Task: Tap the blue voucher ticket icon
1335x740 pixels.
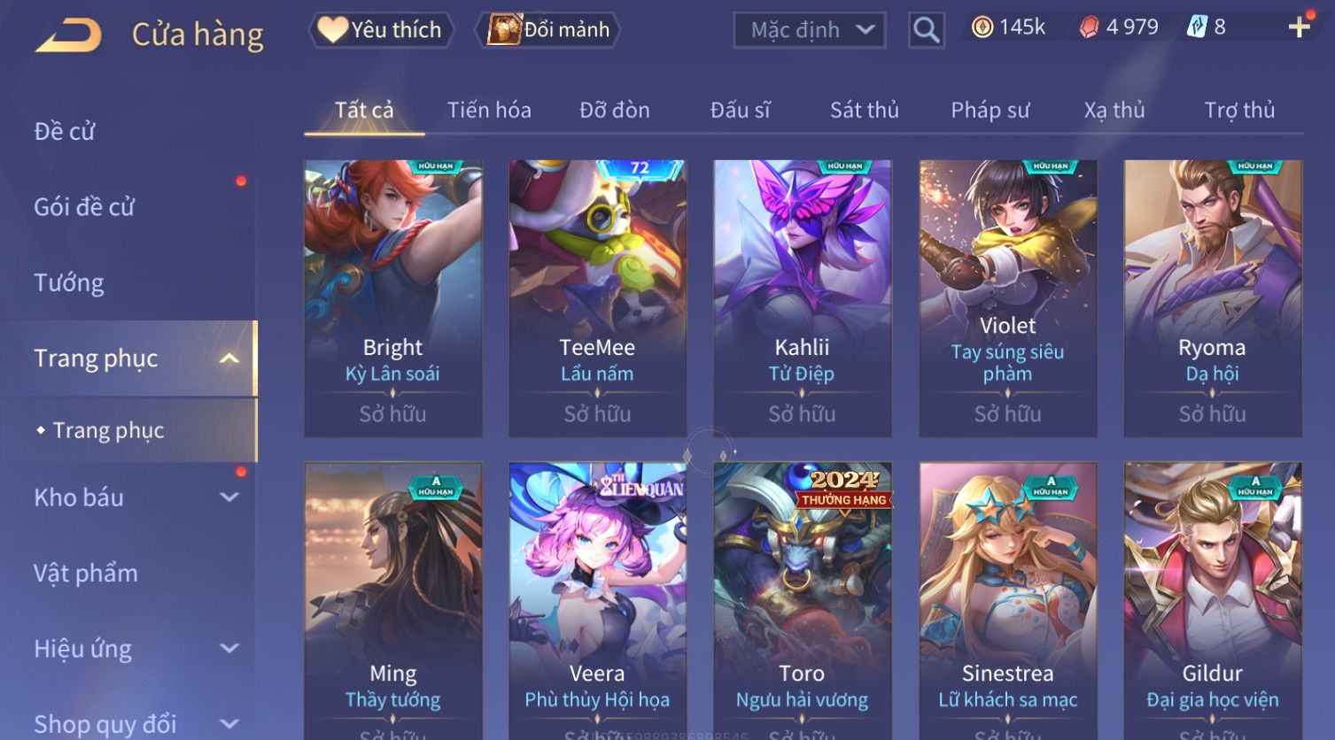Action: 1197,27
